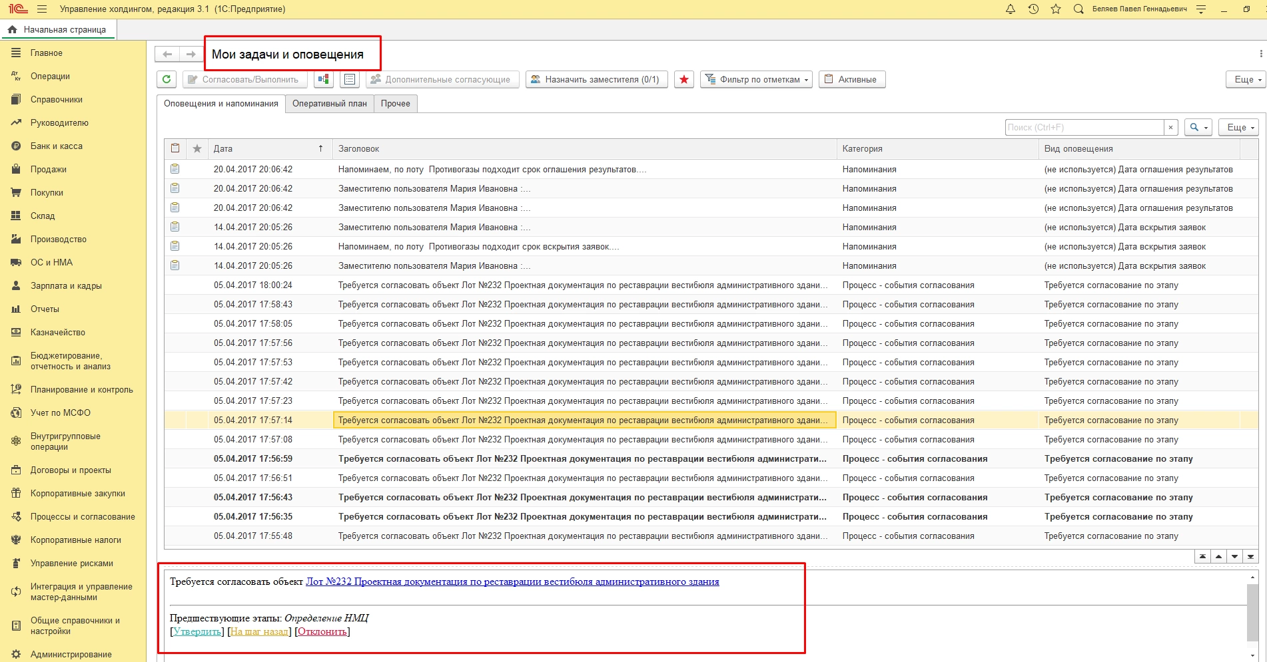Open the notifications bell icon
Image resolution: width=1267 pixels, height=662 pixels.
1010,9
